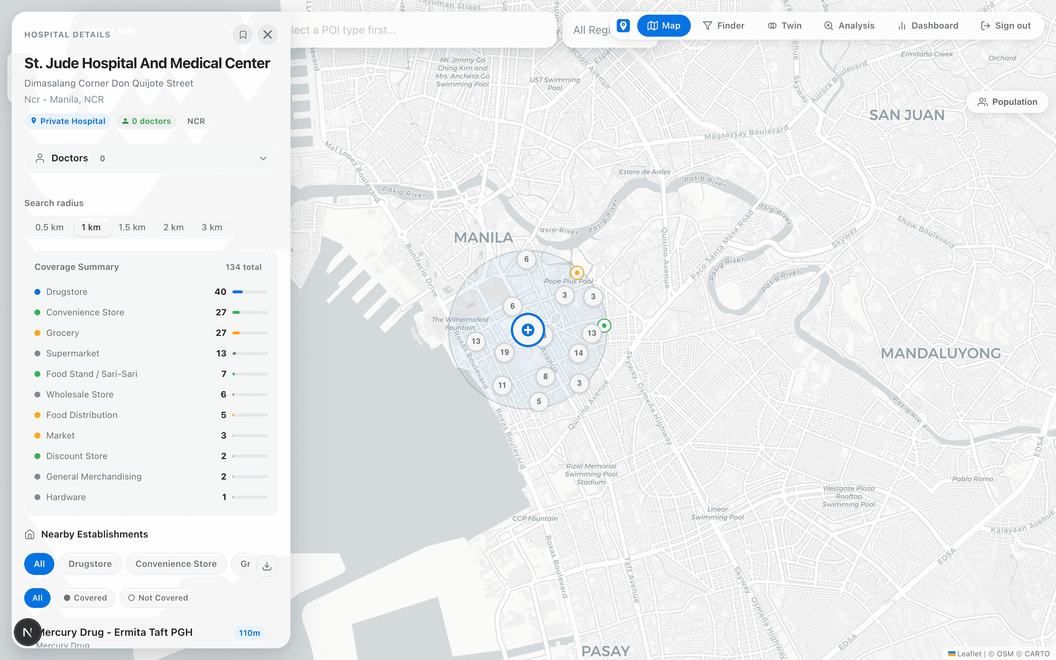1056x660 pixels.
Task: Open the Finder tab
Action: click(723, 26)
